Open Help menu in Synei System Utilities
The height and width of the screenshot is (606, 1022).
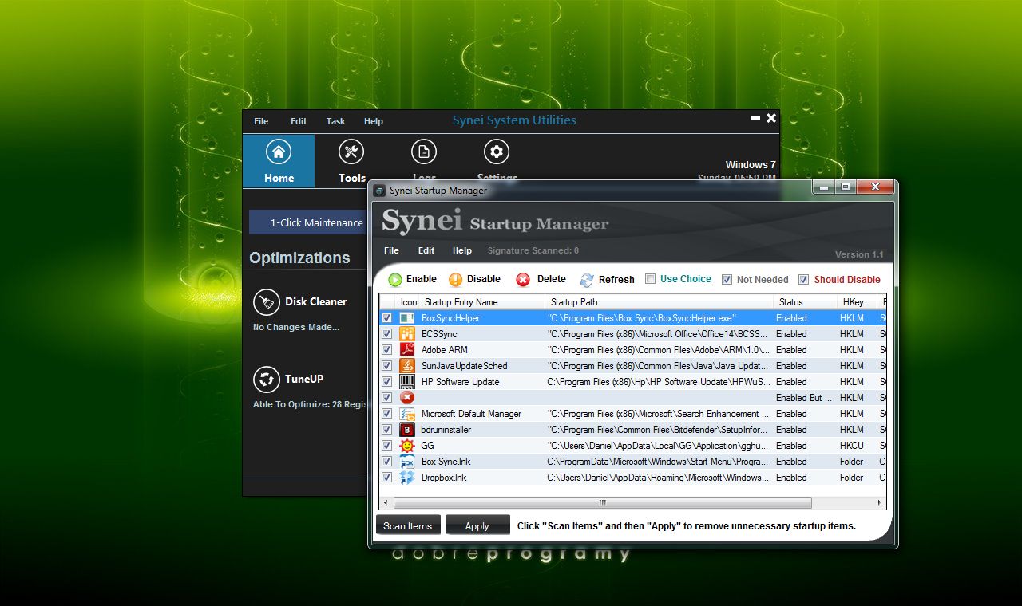pos(374,121)
